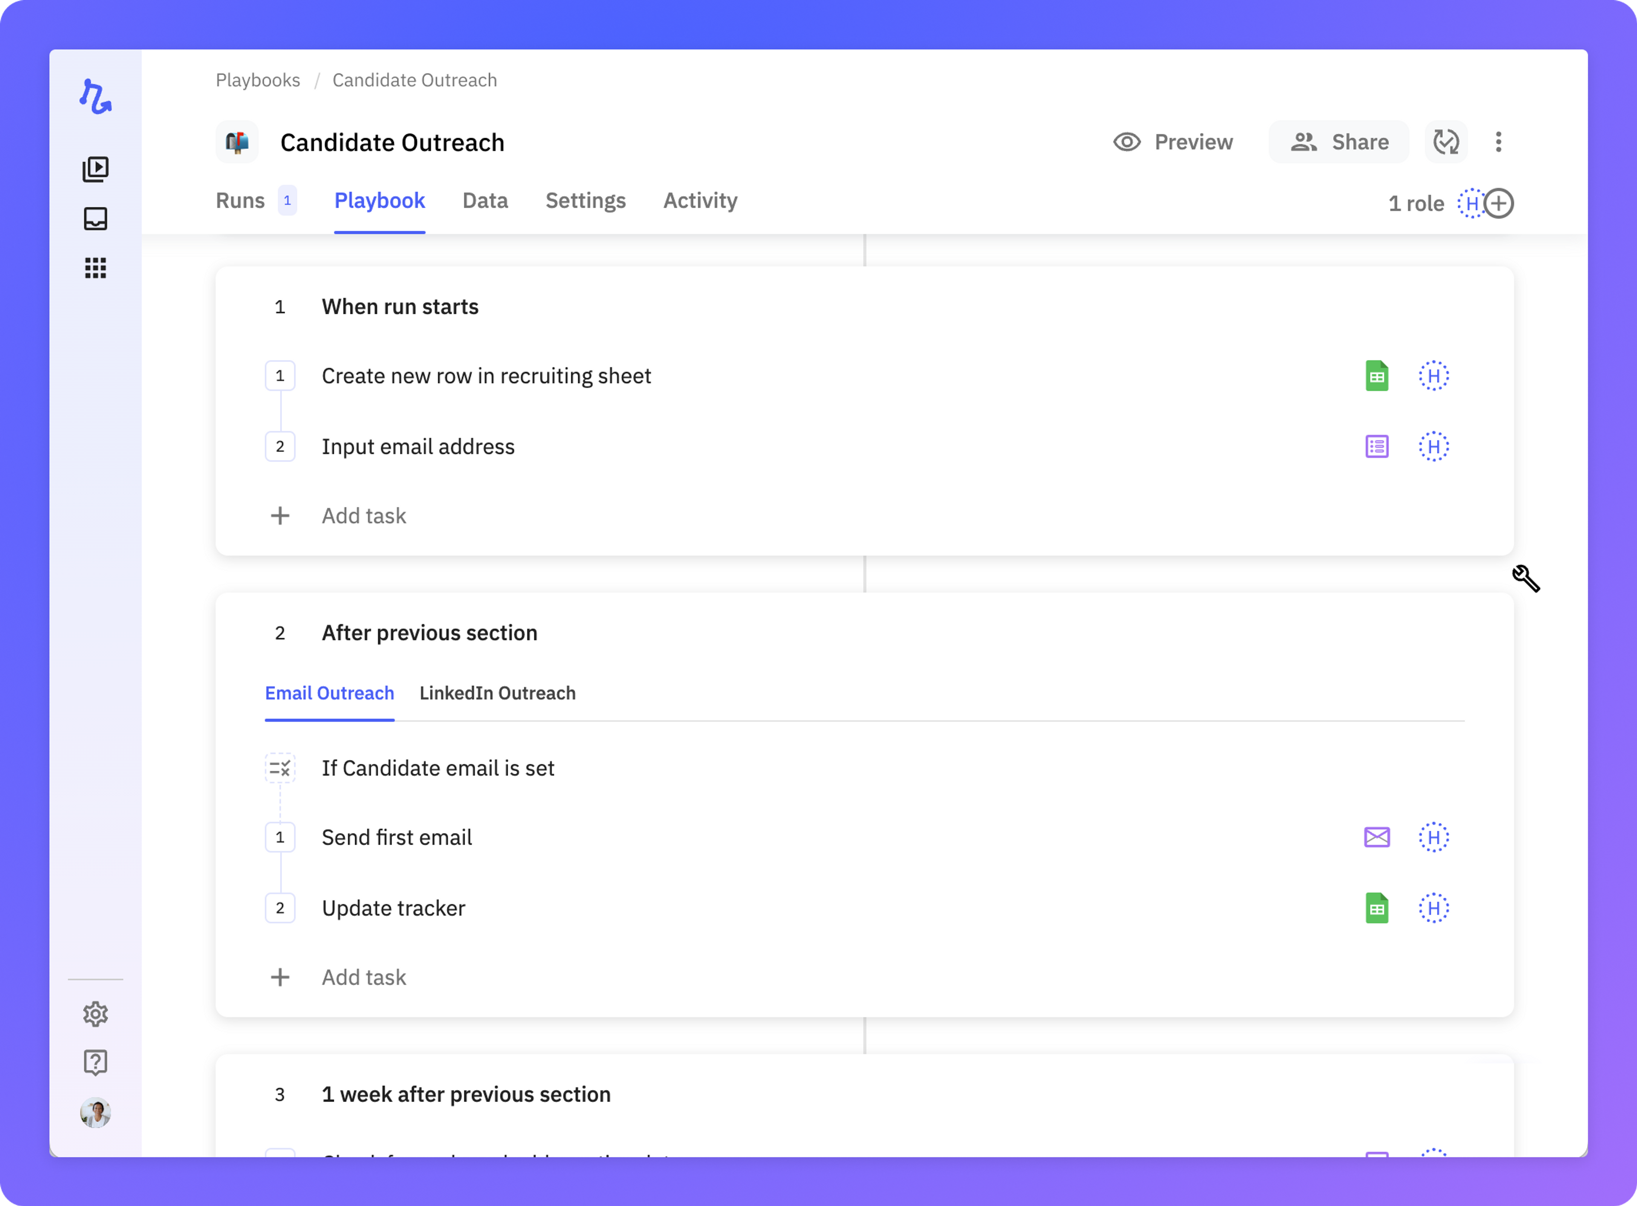1637x1206 pixels.
Task: Open the help question mark icon
Action: [95, 1062]
